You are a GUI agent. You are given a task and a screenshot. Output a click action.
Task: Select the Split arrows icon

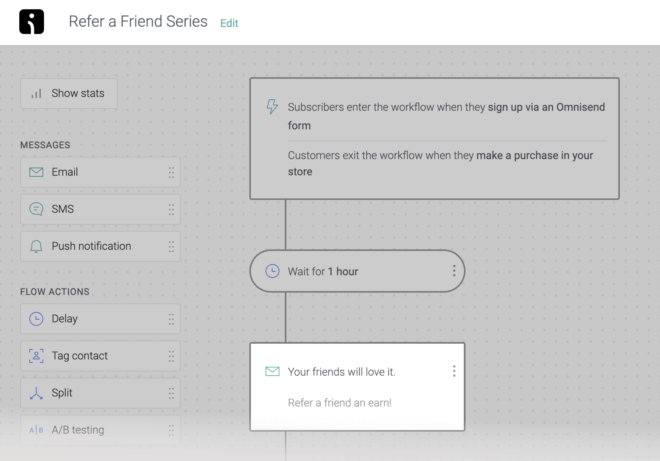(x=36, y=393)
